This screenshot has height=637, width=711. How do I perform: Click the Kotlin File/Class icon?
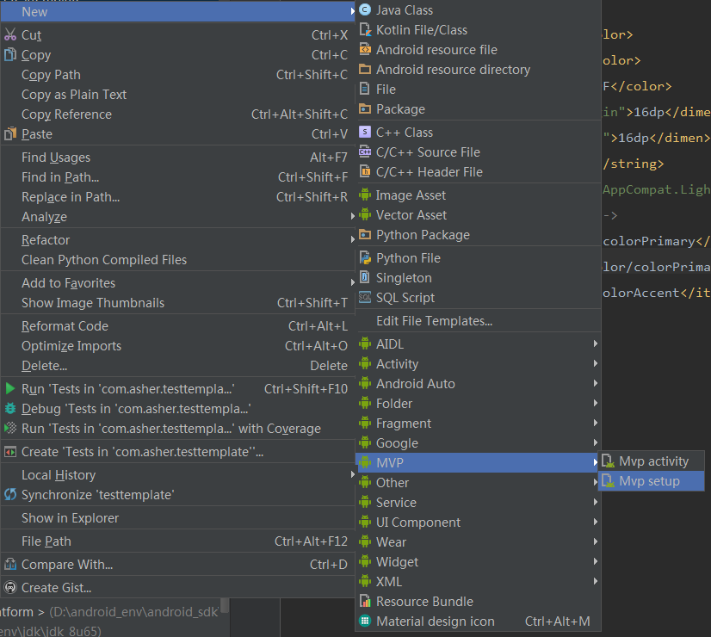(x=365, y=30)
